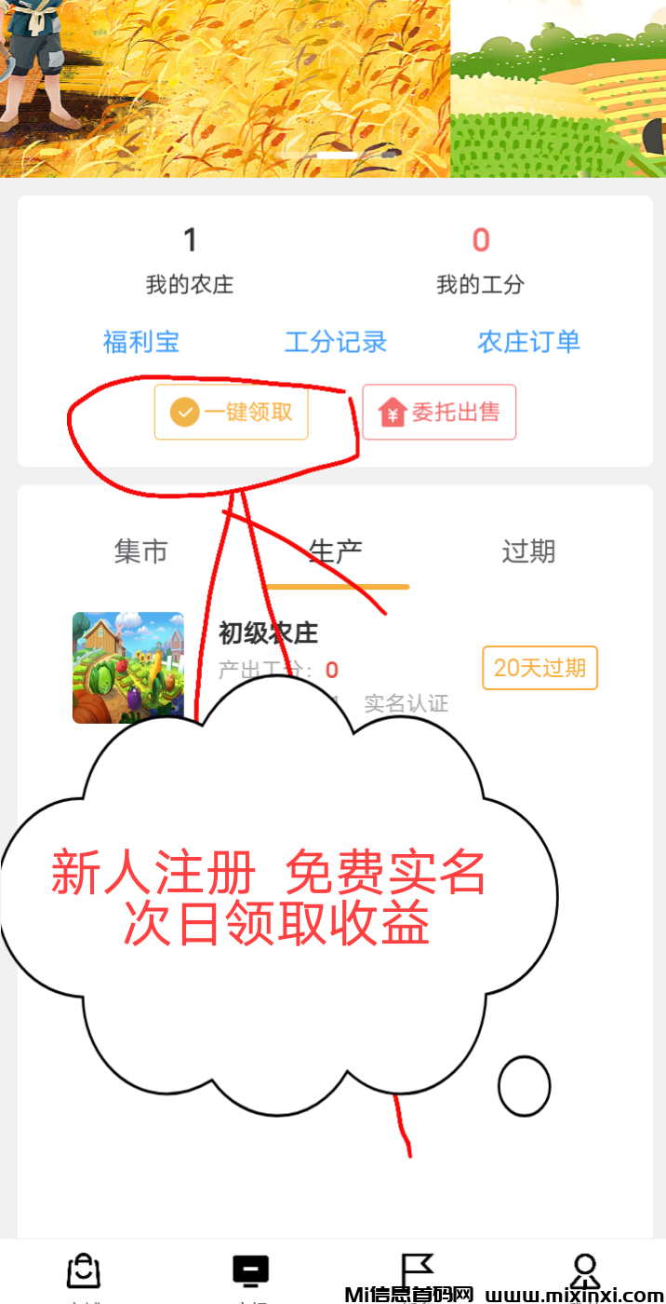The height and width of the screenshot is (1304, 666).
Task: Open the 福利宝 link
Action: [140, 342]
